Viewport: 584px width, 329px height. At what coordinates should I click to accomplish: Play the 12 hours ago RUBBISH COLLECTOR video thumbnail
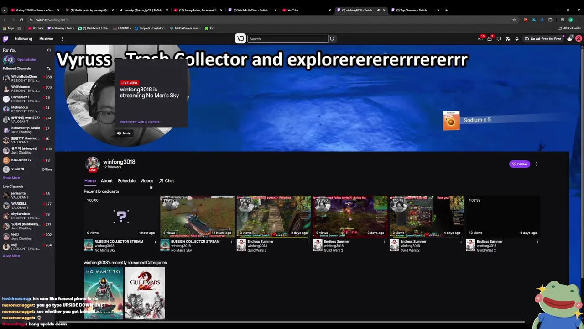pos(197,216)
